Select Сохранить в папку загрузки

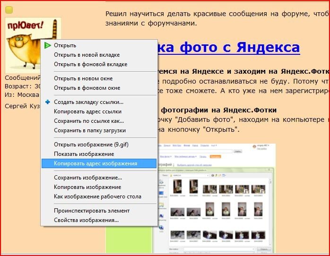tap(89, 130)
